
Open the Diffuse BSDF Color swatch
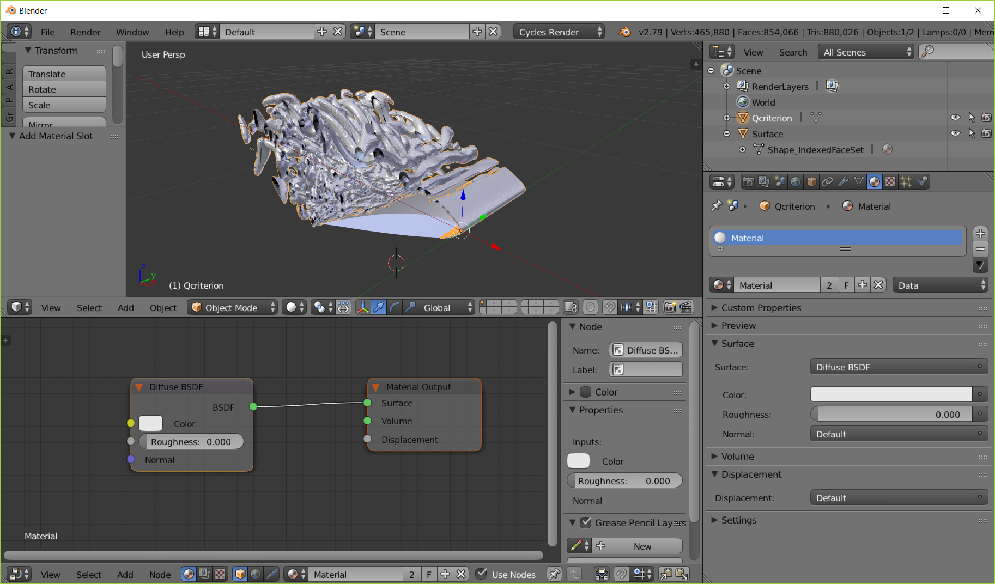click(x=150, y=423)
